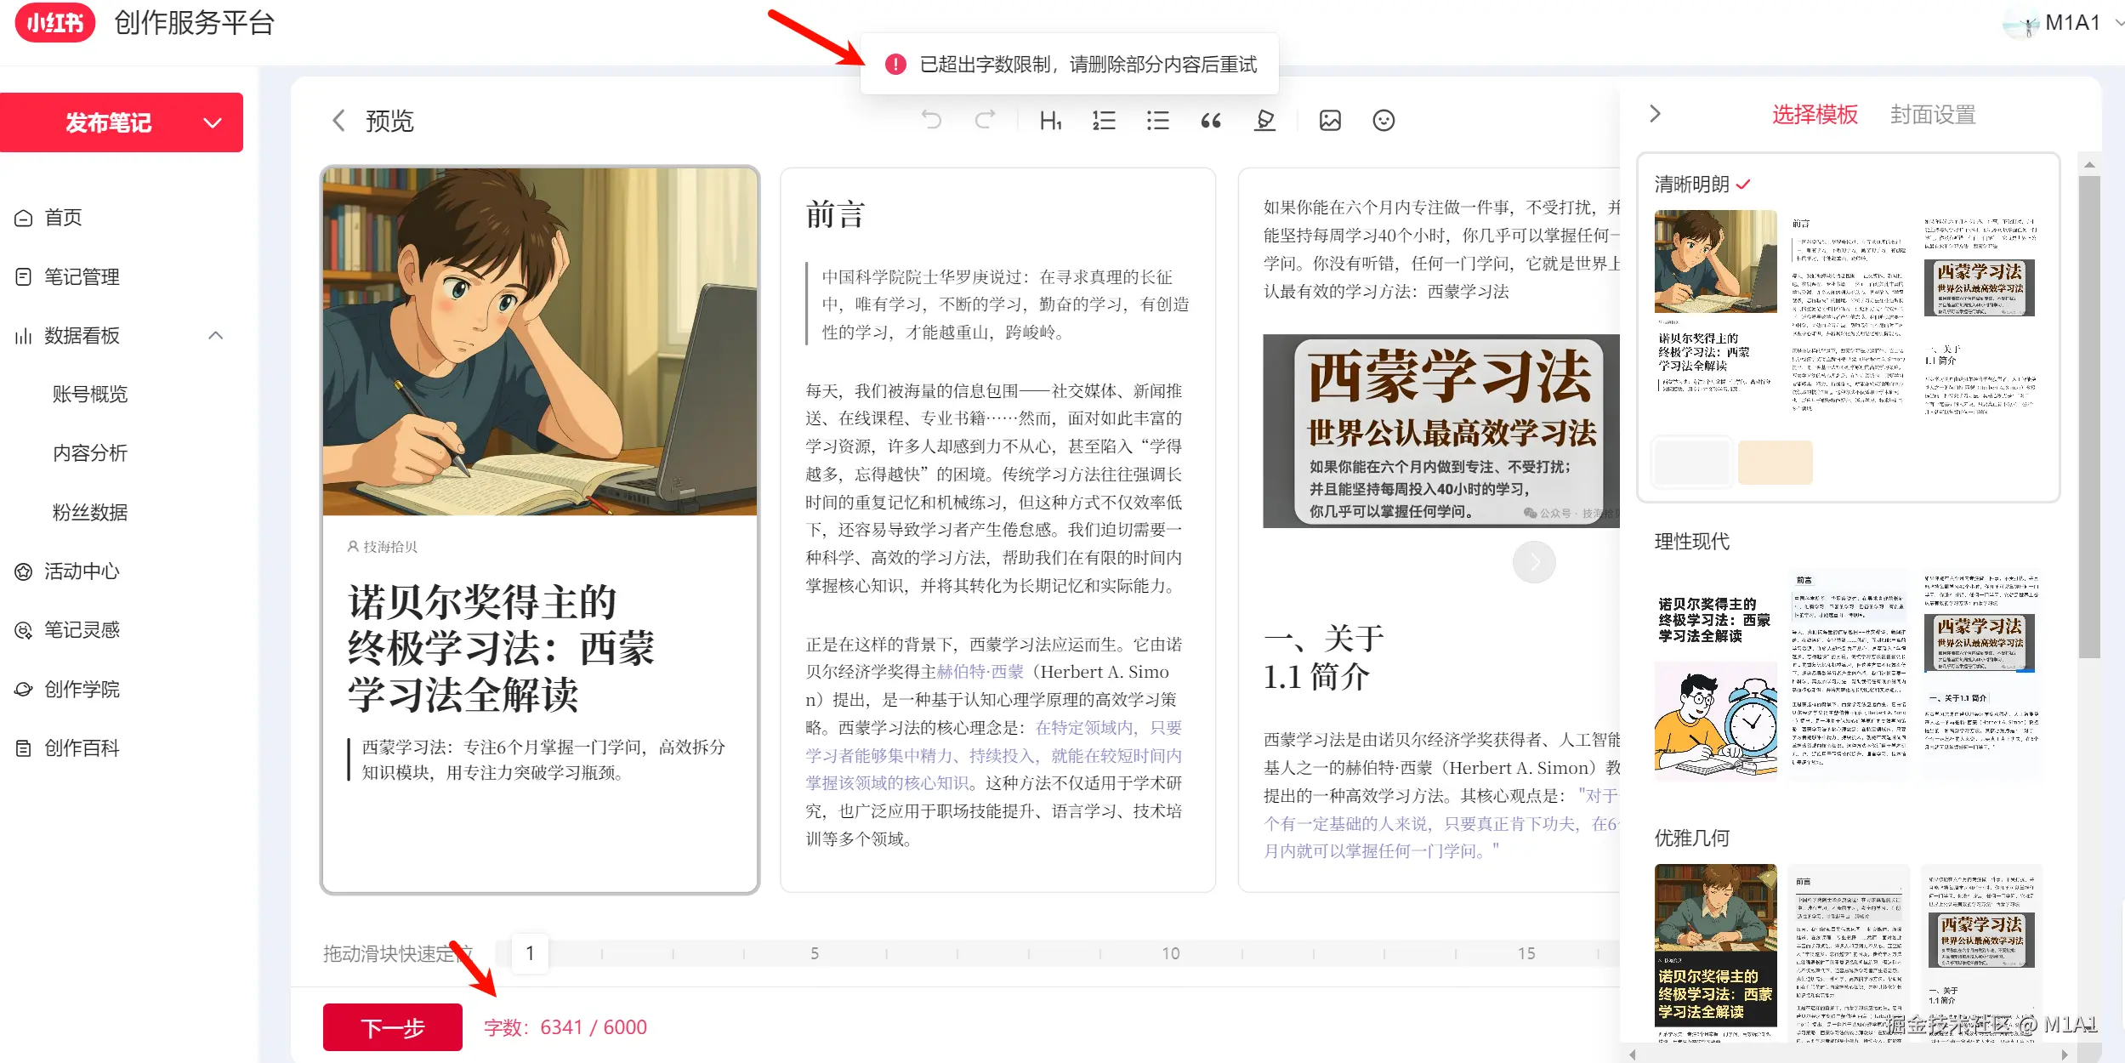Viewport: 2125px width, 1063px height.
Task: Open the 发布笔记 dropdown arrow
Action: pyautogui.click(x=213, y=122)
